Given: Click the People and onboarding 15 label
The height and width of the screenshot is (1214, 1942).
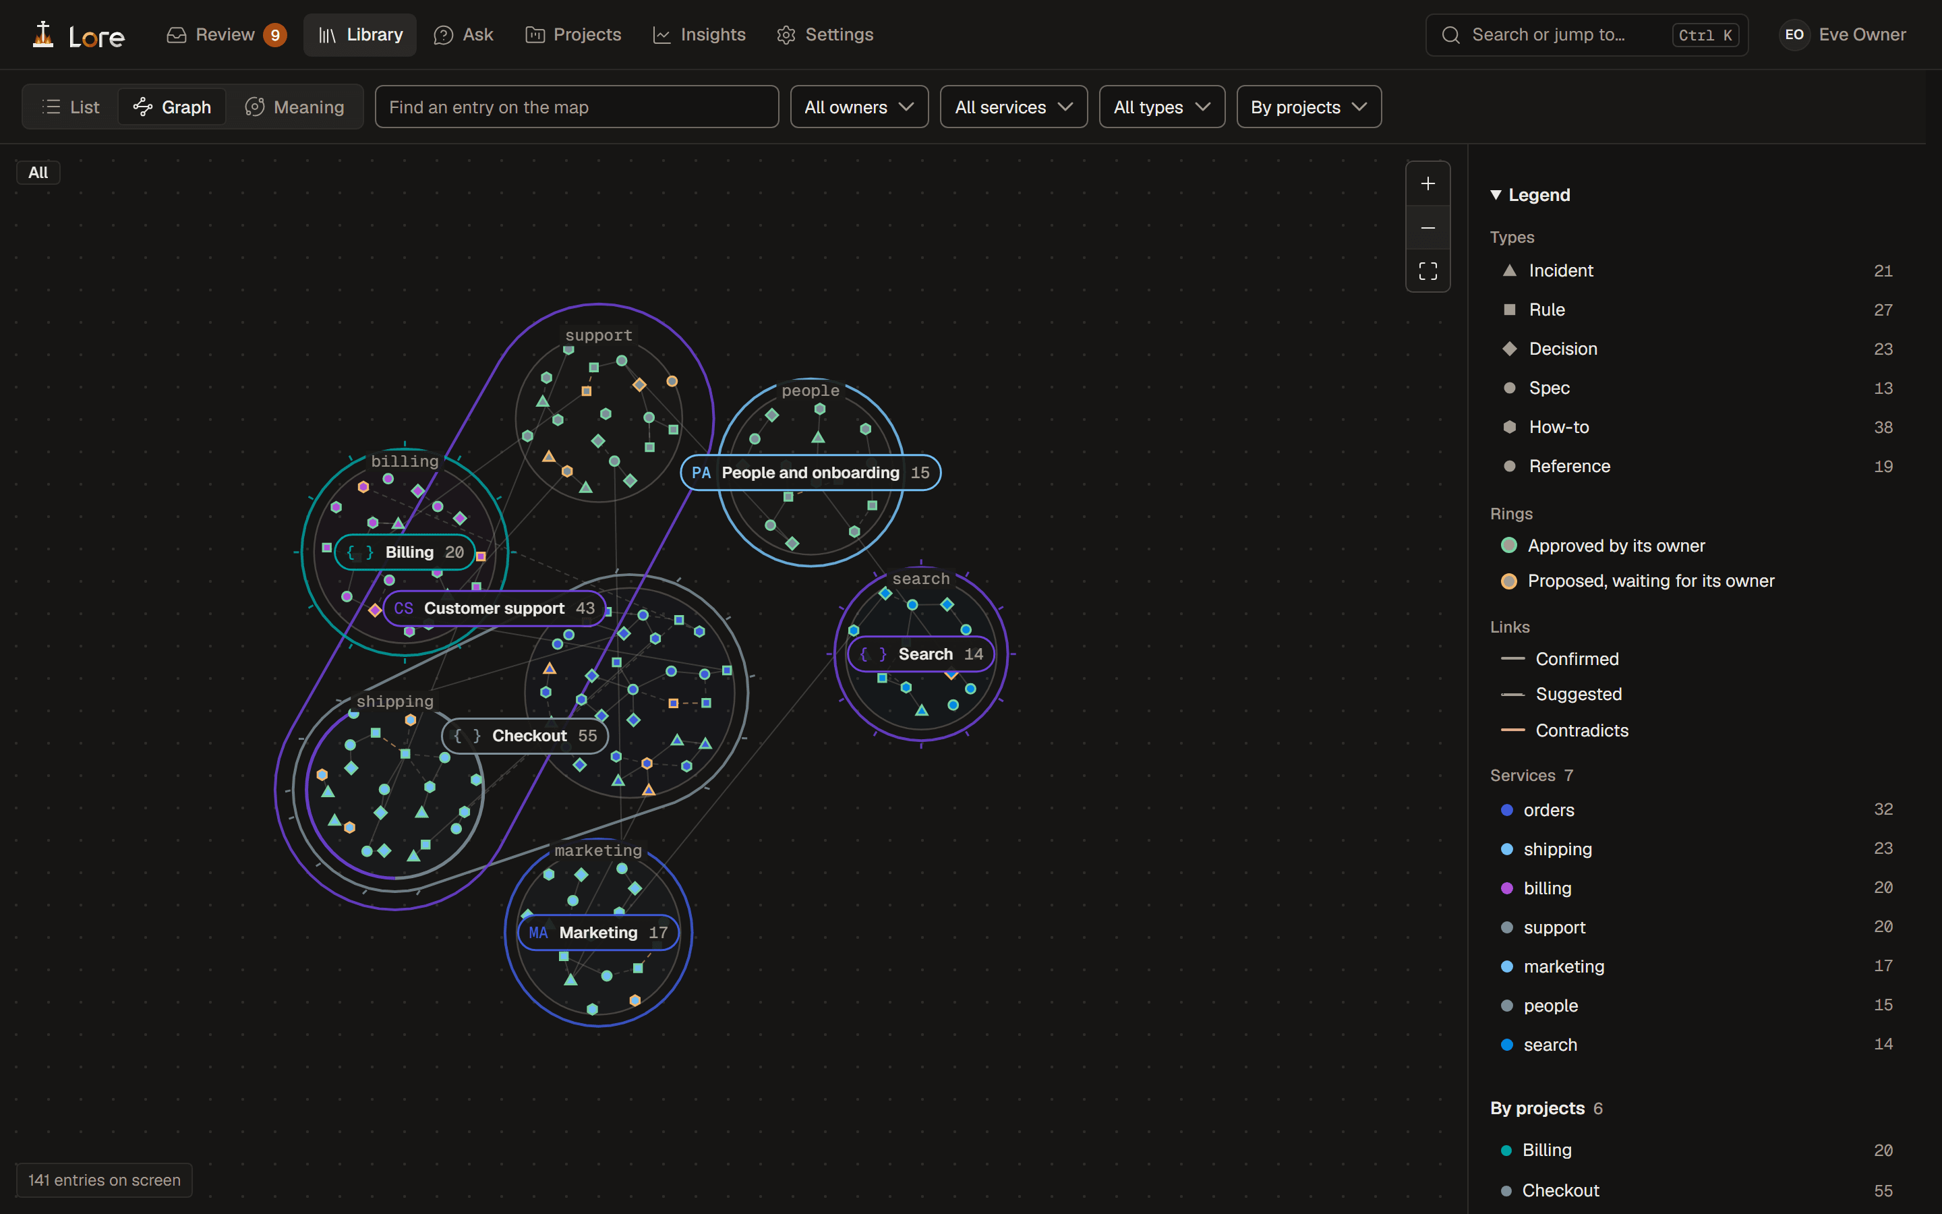Looking at the screenshot, I should click(x=811, y=473).
